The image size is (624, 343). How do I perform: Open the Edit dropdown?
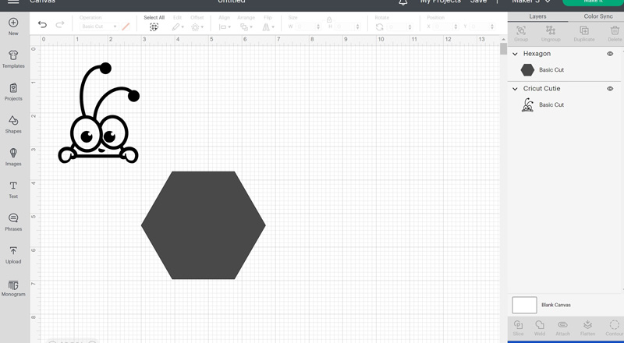[178, 27]
